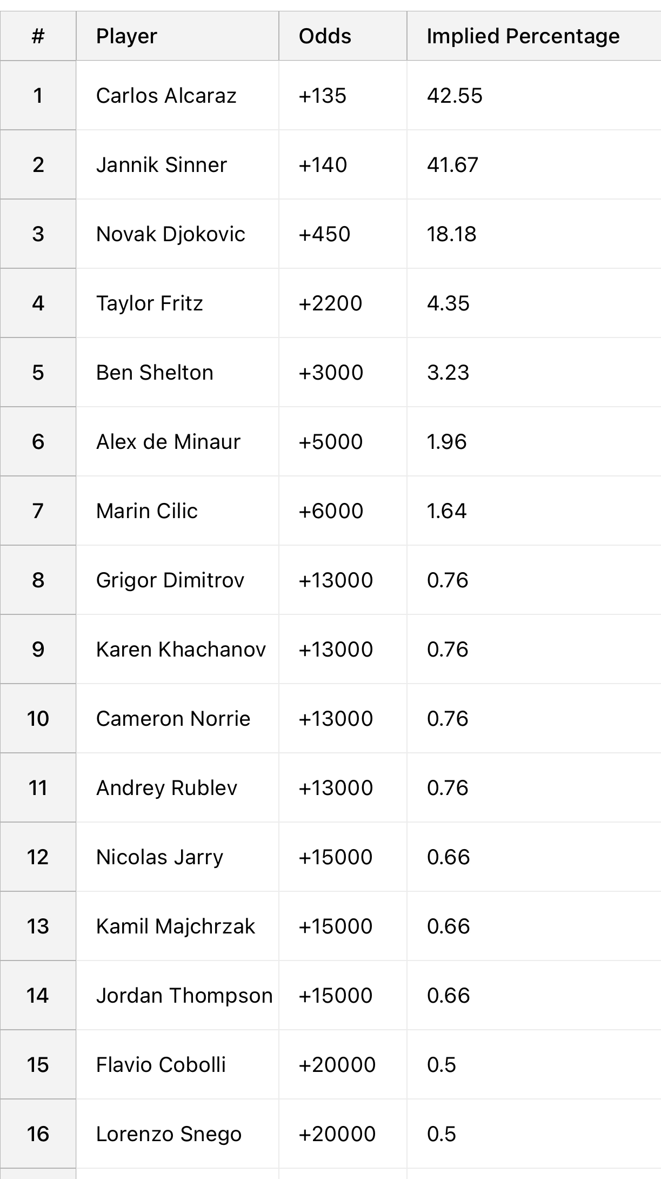Click the Jannik Sinner player cell
This screenshot has height=1179, width=661.
pyautogui.click(x=177, y=164)
